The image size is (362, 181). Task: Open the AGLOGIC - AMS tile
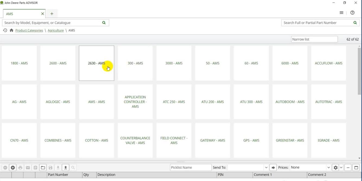click(58, 102)
